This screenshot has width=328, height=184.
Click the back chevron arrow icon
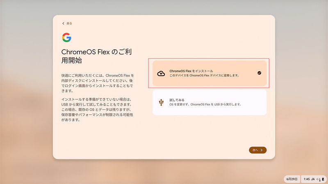pos(63,23)
